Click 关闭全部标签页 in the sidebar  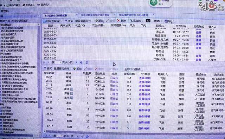(20, 21)
